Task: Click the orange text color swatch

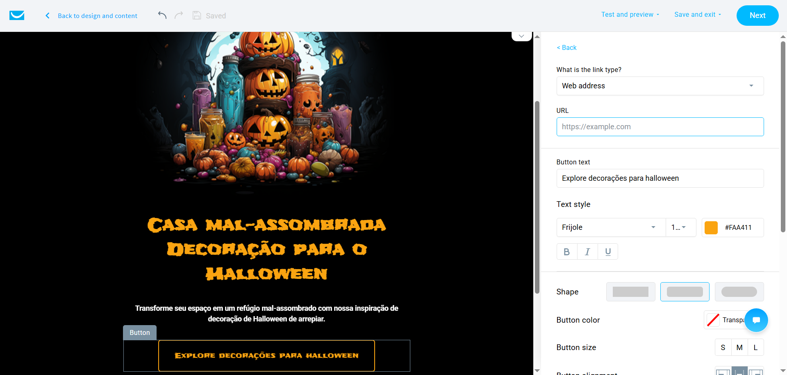Action: click(x=711, y=227)
